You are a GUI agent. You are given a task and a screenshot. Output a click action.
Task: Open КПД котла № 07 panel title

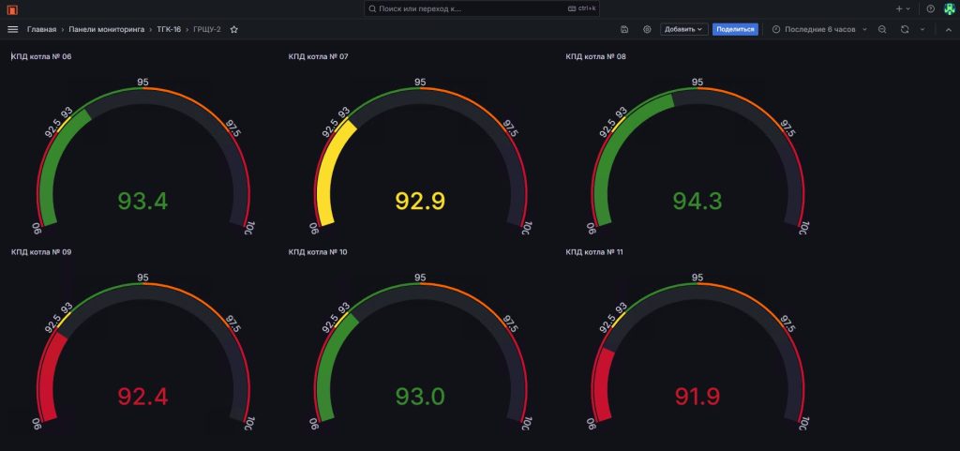(319, 57)
